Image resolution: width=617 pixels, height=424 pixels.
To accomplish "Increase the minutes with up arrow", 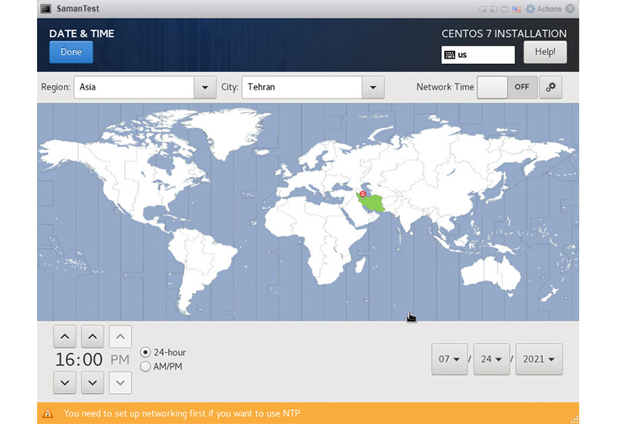I will [x=93, y=337].
